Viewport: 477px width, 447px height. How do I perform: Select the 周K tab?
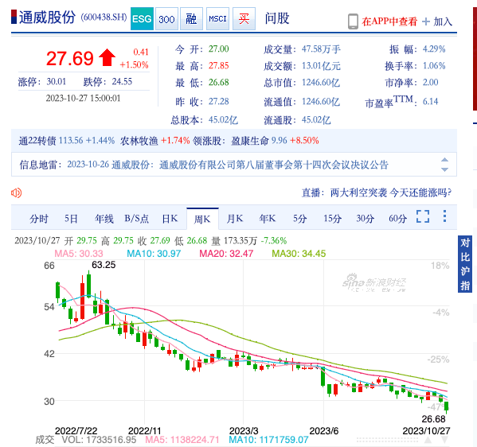tap(202, 219)
